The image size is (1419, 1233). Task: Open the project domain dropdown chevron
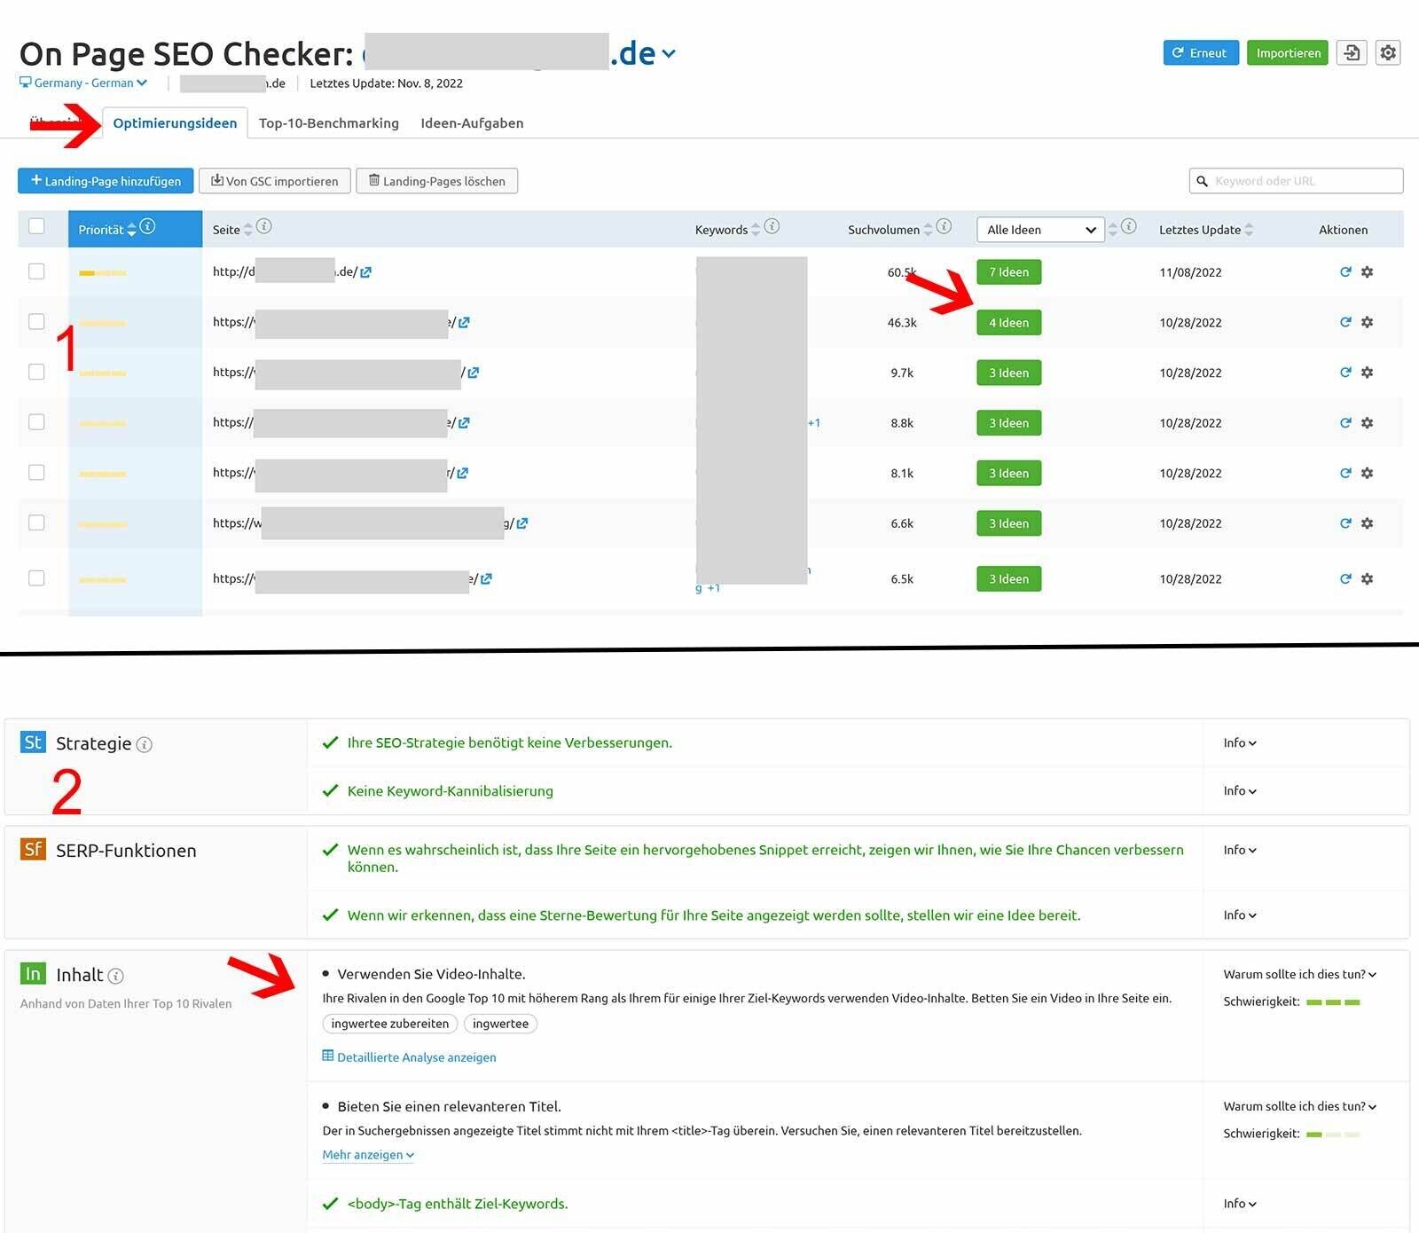point(669,54)
